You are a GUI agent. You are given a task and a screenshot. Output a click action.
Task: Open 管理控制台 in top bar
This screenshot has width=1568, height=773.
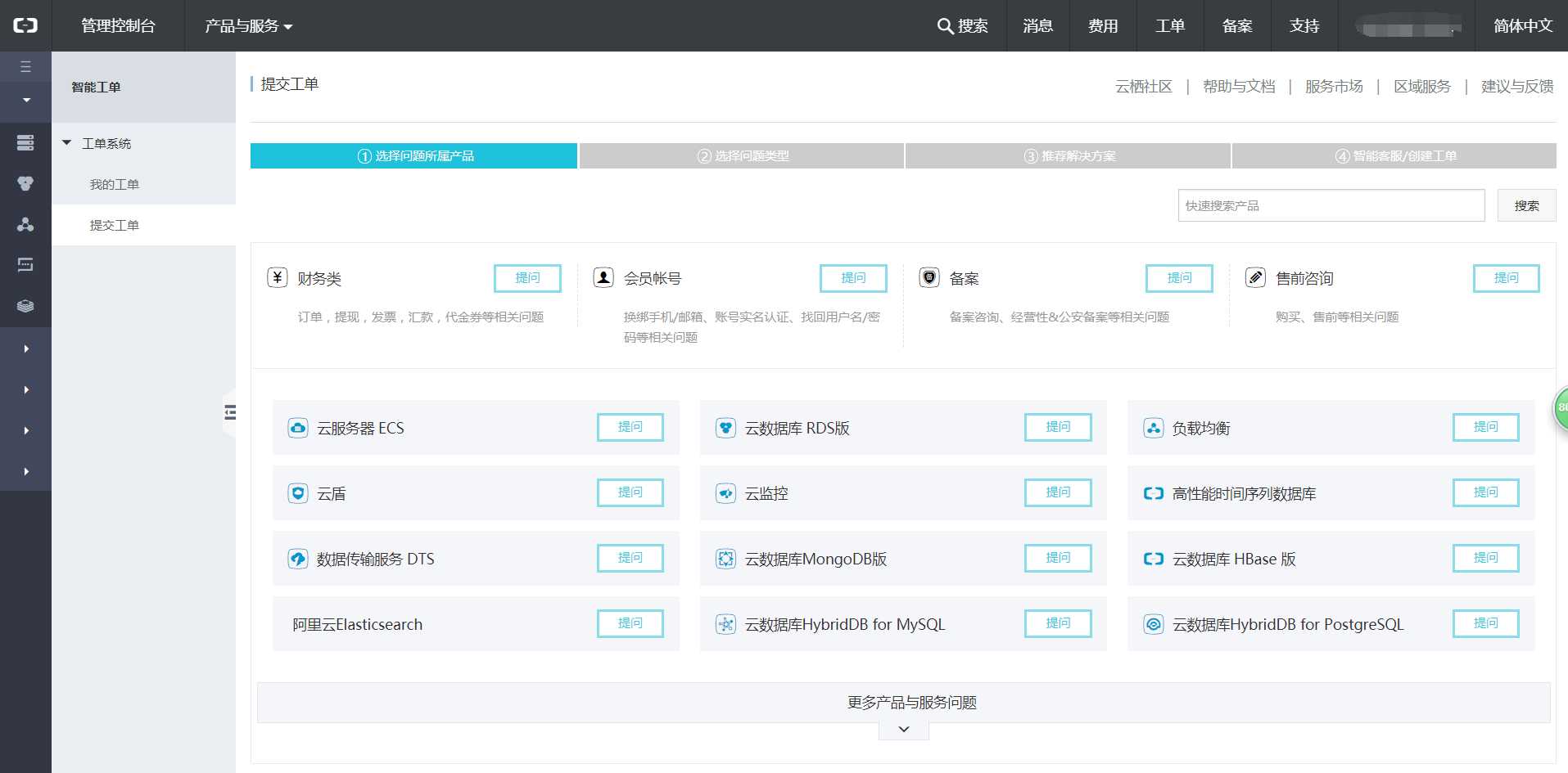118,25
